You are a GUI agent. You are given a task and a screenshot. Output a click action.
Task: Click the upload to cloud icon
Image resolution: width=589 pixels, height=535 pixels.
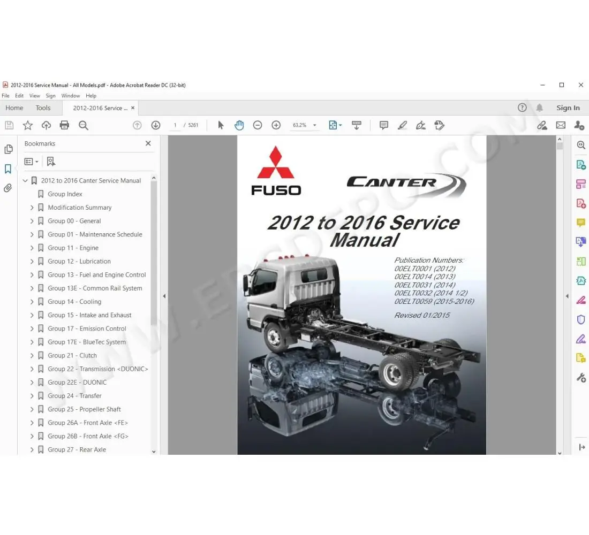[46, 125]
